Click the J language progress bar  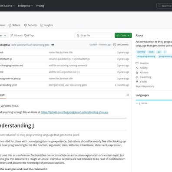point(154,100)
